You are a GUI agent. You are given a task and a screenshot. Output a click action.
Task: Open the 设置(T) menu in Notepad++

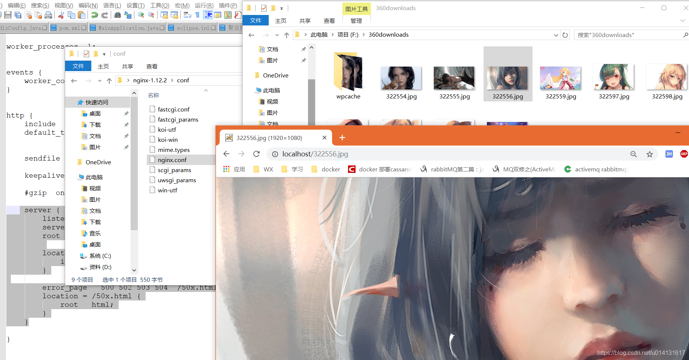[x=135, y=5]
